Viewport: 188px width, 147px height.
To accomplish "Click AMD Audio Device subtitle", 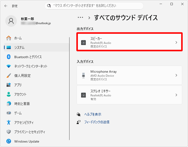I will tap(102, 76).
